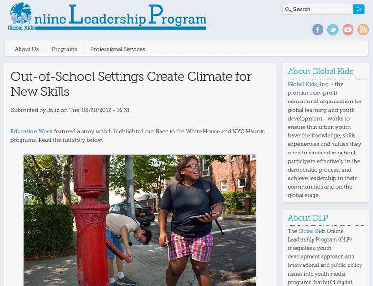
Task: Click the About Global Kids sidebar heading
Action: coord(321,71)
